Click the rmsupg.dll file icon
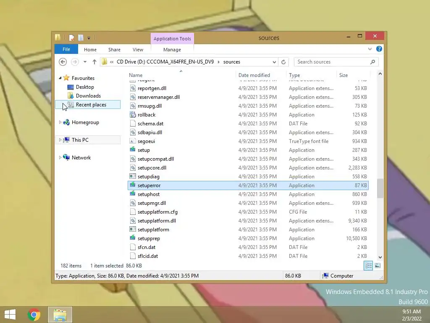Image resolution: width=430 pixels, height=323 pixels. coord(133,106)
